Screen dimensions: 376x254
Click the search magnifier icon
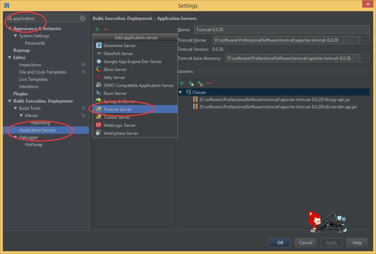pyautogui.click(x=9, y=18)
